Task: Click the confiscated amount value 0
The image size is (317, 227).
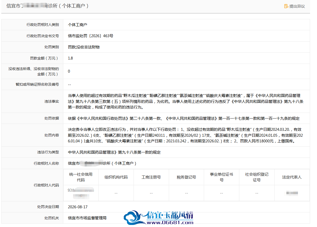Action: [x=69, y=71]
